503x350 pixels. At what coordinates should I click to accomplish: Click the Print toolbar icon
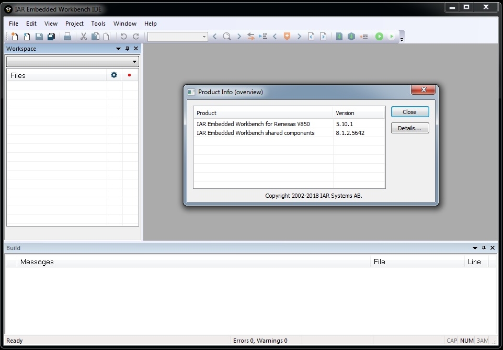click(x=67, y=37)
